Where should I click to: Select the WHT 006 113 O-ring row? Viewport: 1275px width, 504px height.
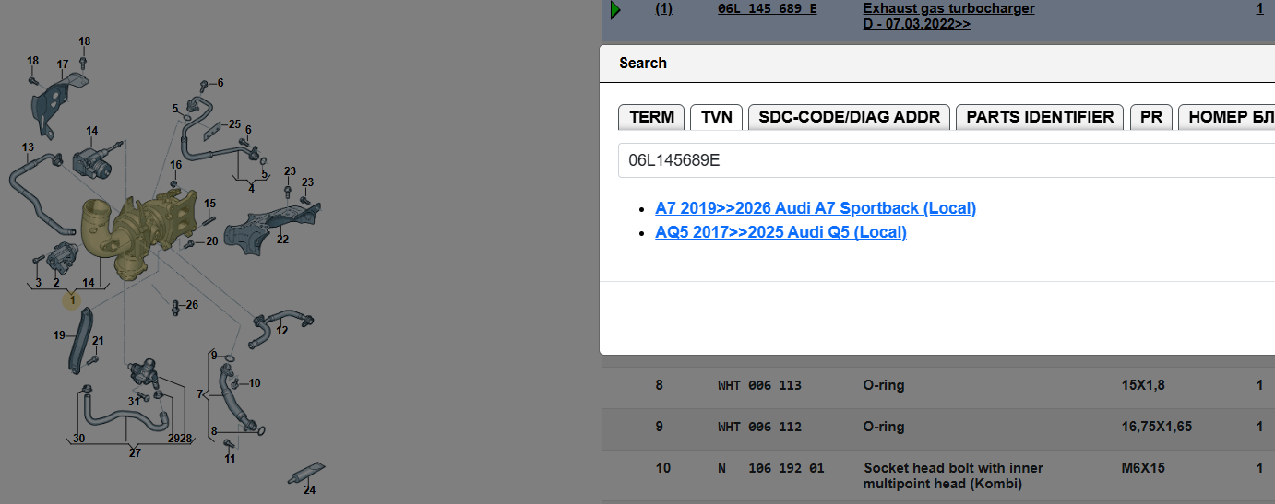click(x=938, y=385)
